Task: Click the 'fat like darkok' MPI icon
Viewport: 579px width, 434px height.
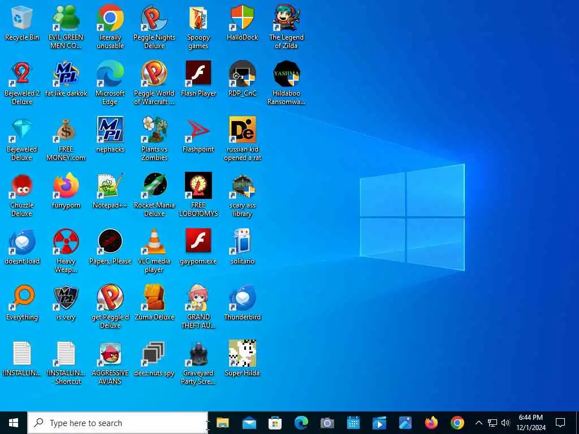Action: [66, 73]
